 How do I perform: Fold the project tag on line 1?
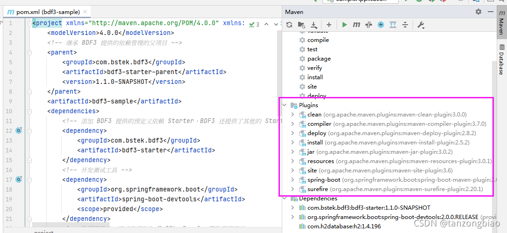(29, 23)
